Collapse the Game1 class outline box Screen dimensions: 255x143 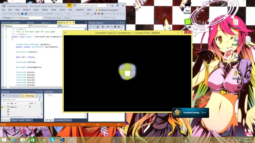click(x=6, y=37)
